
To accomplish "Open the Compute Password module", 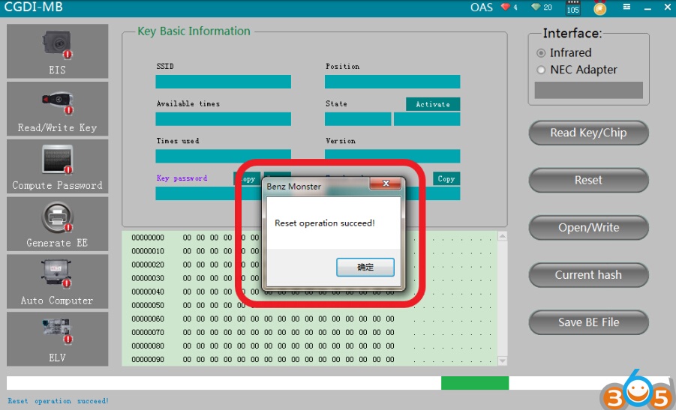I will [57, 166].
